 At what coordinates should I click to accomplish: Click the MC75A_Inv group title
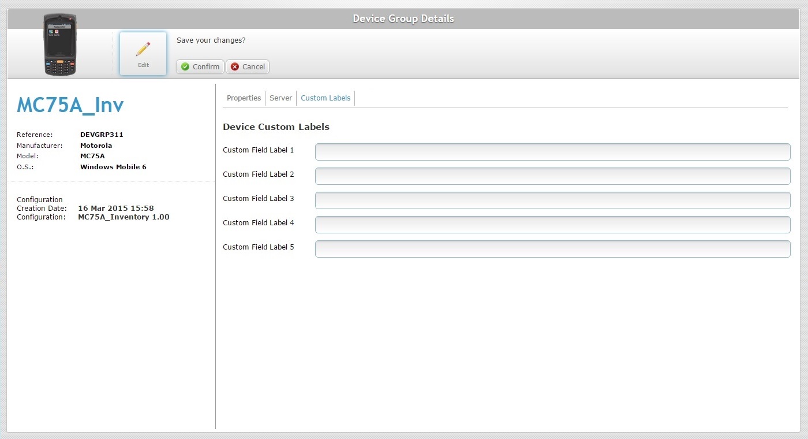click(x=70, y=105)
